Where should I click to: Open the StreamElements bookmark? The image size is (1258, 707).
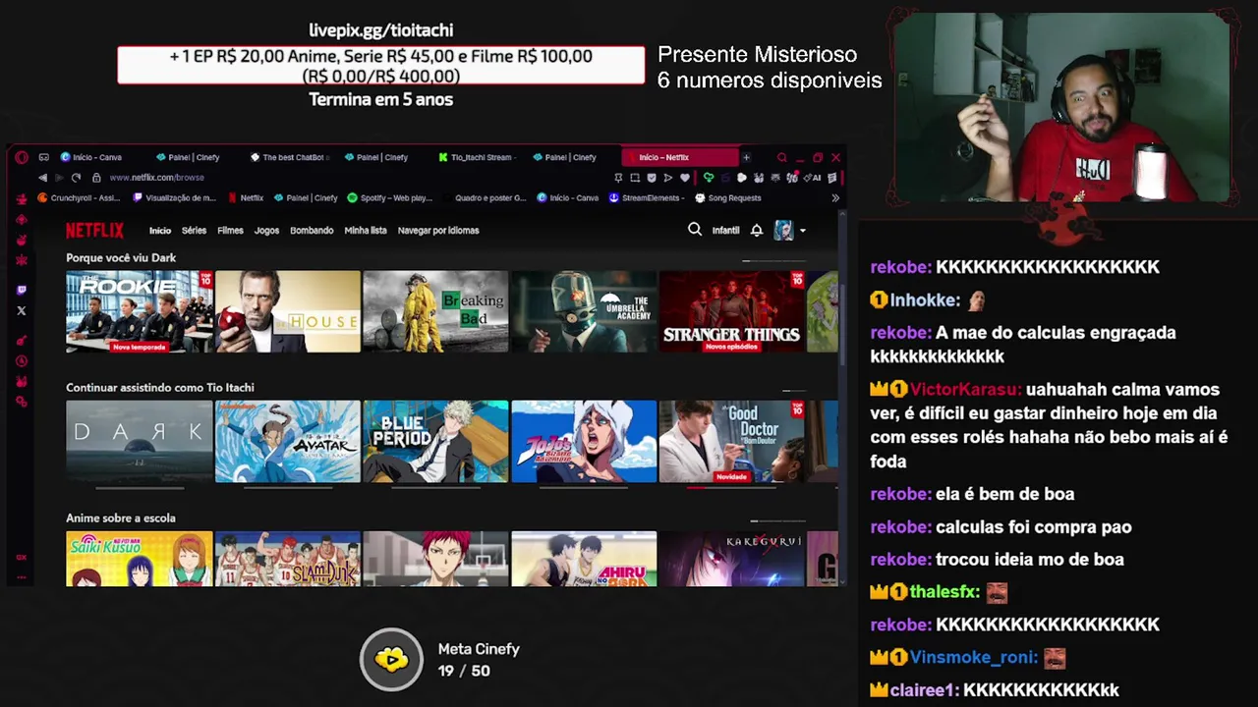point(647,197)
